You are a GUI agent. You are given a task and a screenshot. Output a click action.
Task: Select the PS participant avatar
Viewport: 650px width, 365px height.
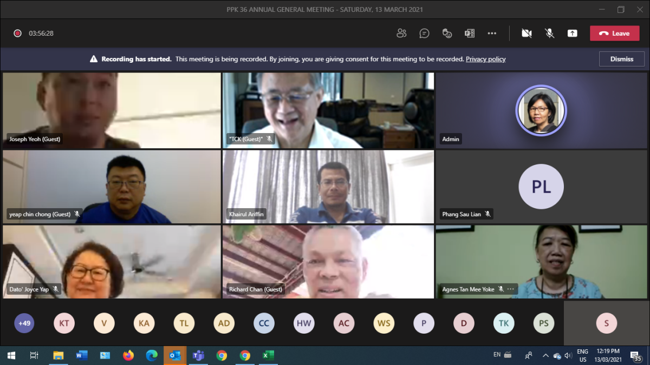(x=544, y=323)
